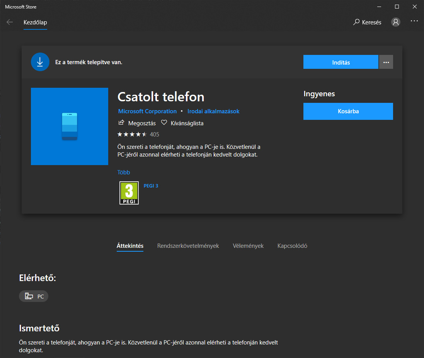Select the Áttekintés tab
This screenshot has height=358, width=424.
[130, 246]
